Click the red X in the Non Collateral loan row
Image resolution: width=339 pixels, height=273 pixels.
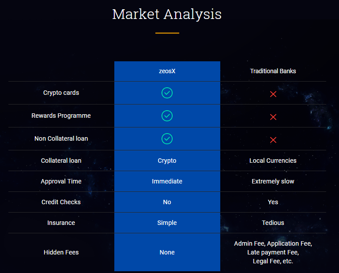click(x=273, y=140)
